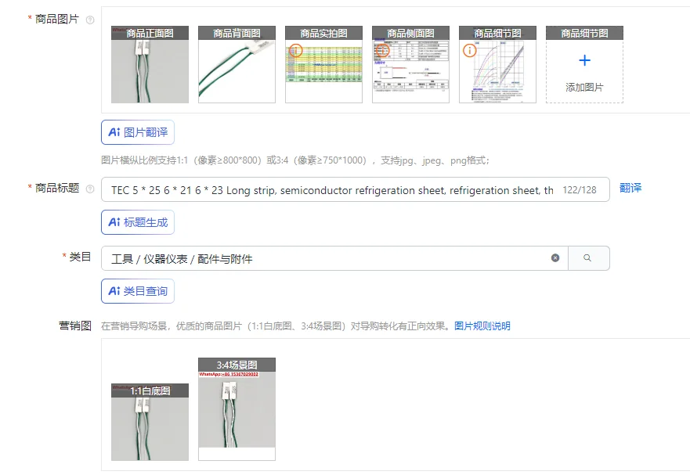
Task: Click the AI 标题生成 title generation button
Action: click(138, 222)
